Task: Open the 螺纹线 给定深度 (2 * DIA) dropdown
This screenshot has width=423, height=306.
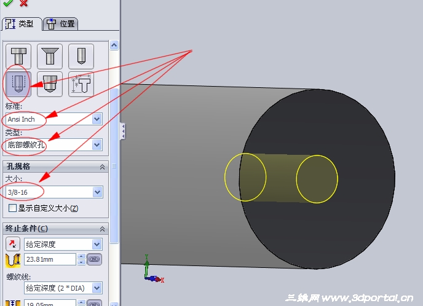Action: [97, 288]
